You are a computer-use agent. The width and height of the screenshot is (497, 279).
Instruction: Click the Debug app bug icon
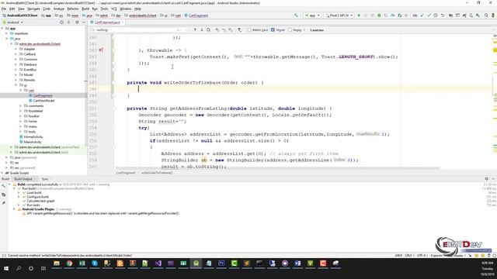(x=379, y=15)
